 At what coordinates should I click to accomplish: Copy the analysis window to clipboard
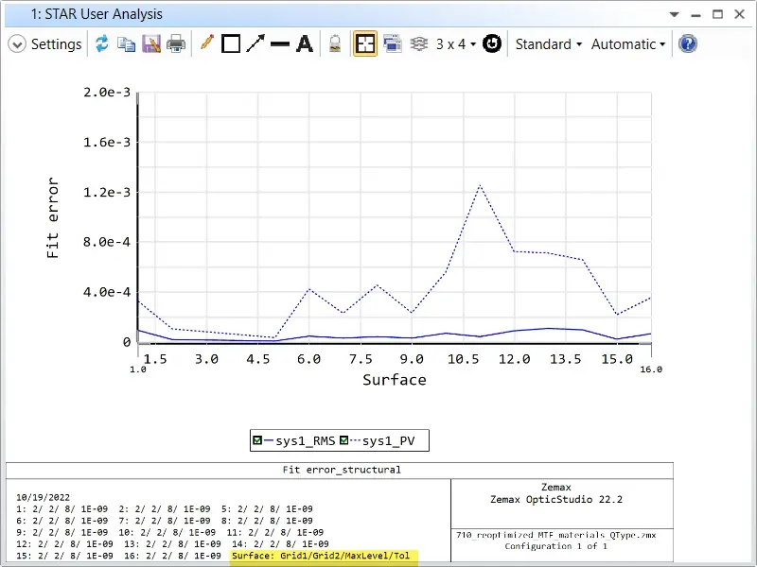tap(127, 43)
